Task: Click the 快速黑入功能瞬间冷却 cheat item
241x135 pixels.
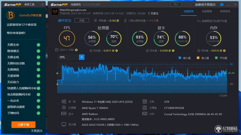Action: click(x=22, y=88)
